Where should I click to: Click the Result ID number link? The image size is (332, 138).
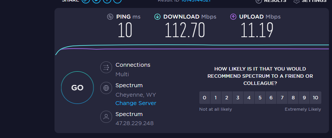click(196, 1)
